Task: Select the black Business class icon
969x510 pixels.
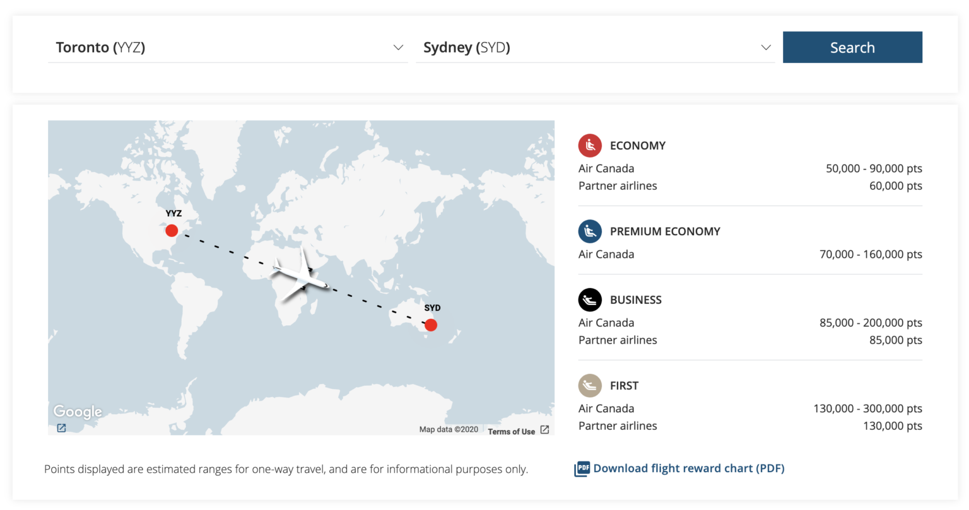Action: click(590, 300)
